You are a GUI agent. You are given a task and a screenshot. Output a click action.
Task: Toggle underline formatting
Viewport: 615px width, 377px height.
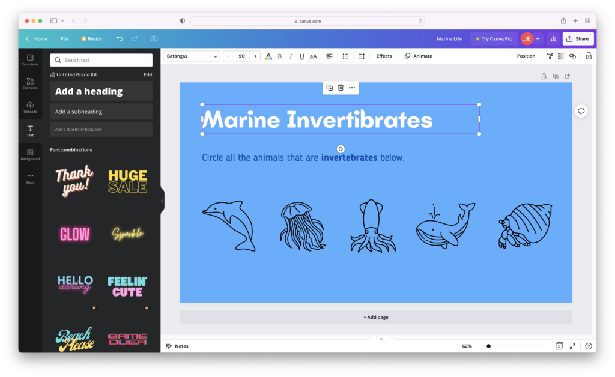point(301,56)
